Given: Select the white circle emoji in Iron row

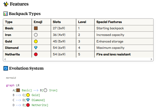Looking at the screenshot, I should click(36, 35).
